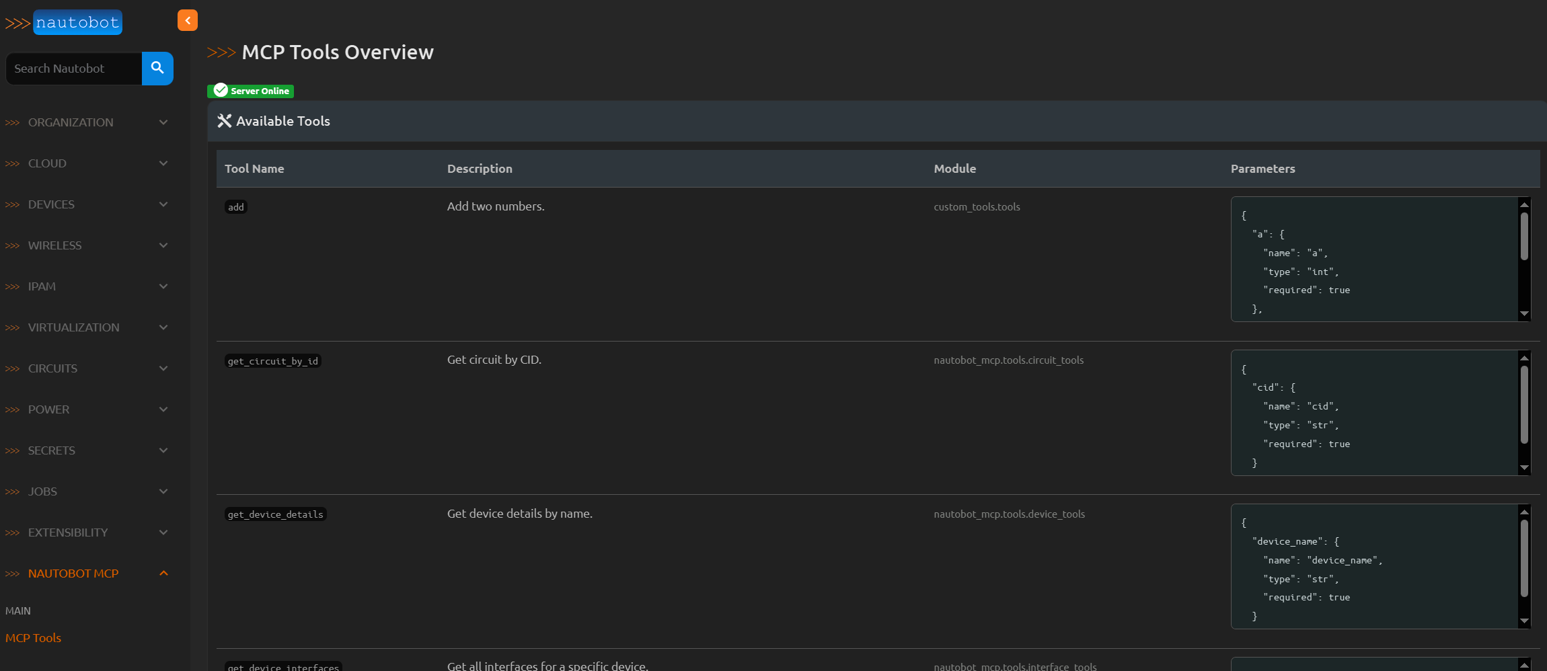The height and width of the screenshot is (671, 1547).
Task: Click the Server Online status badge
Action: coord(250,91)
